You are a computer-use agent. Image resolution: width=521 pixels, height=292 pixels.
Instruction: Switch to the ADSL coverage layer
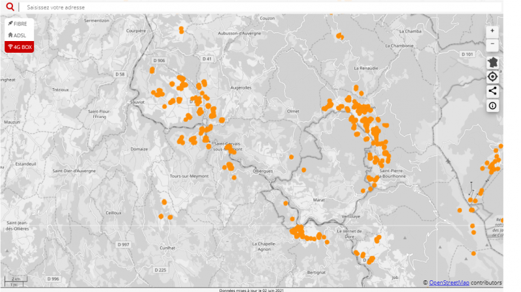coord(18,35)
